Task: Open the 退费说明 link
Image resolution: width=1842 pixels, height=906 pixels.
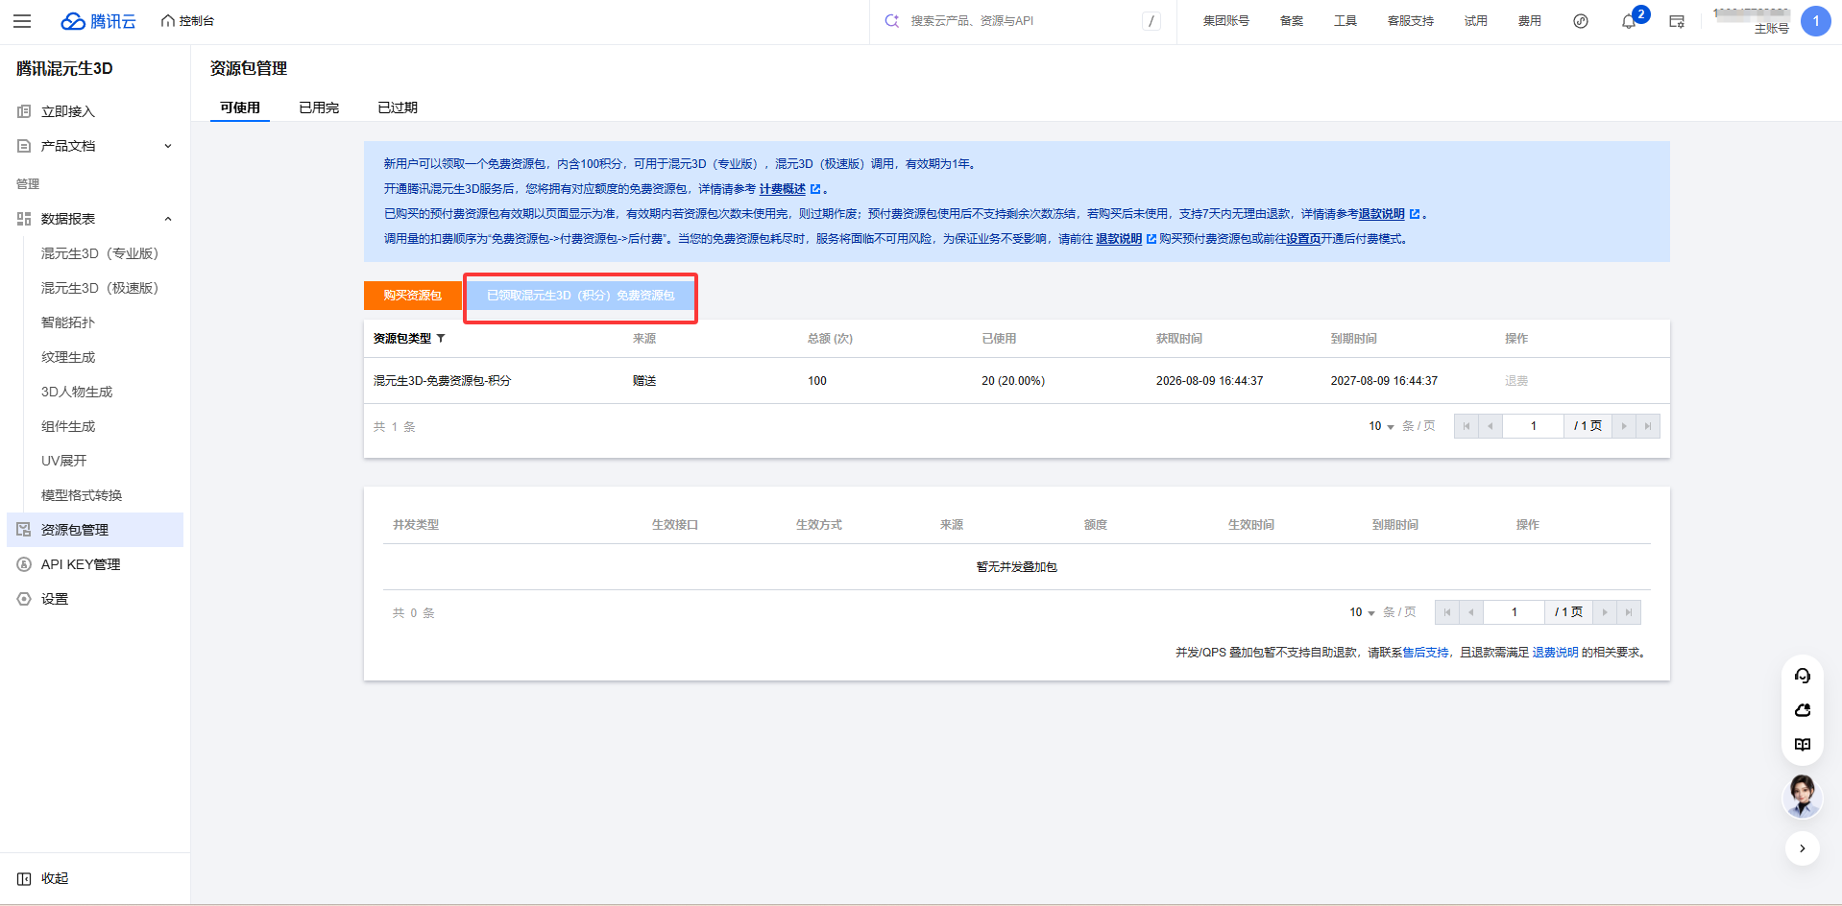Action: [1555, 653]
